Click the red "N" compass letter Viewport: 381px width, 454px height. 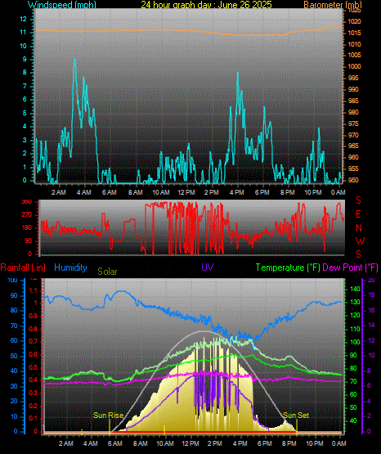tap(359, 228)
